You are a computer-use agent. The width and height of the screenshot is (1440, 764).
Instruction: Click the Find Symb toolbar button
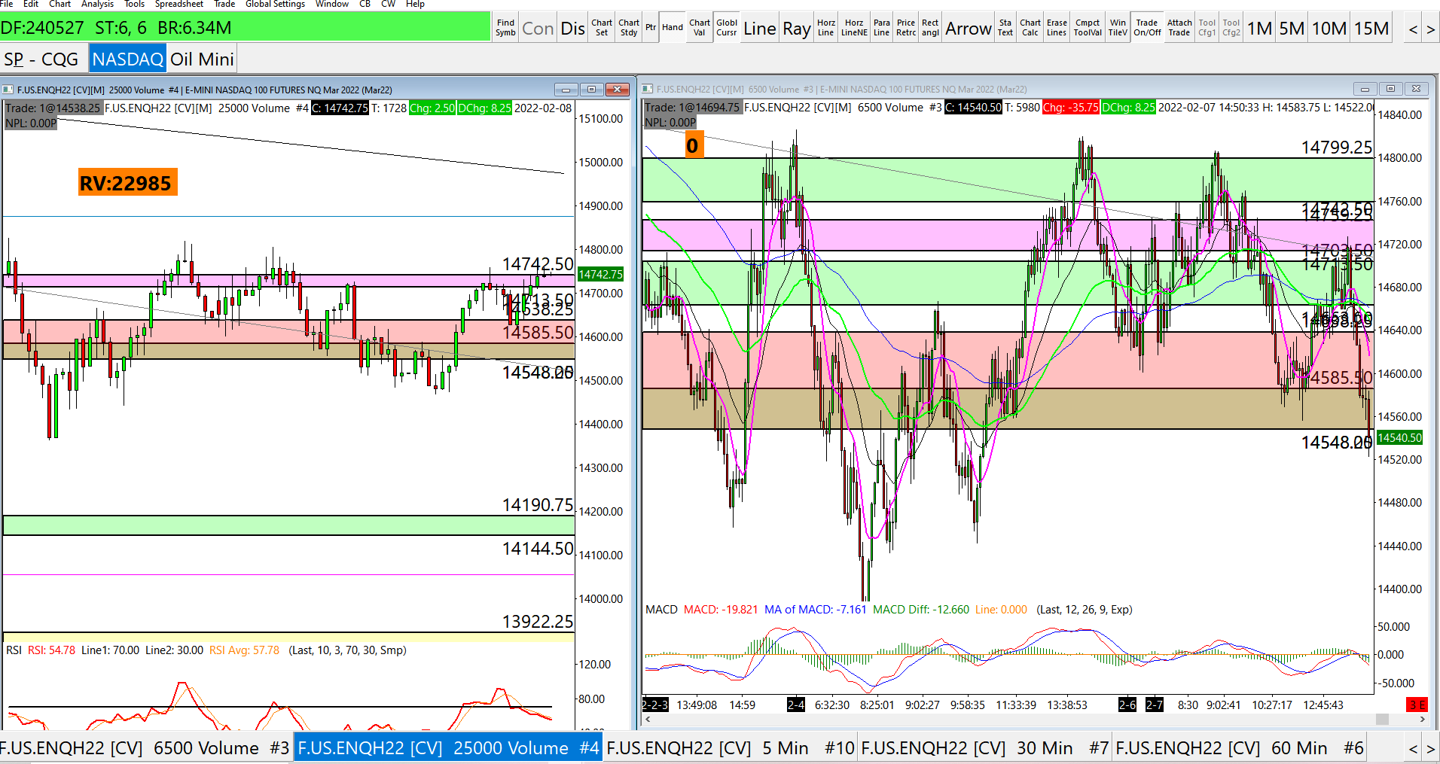pyautogui.click(x=505, y=28)
